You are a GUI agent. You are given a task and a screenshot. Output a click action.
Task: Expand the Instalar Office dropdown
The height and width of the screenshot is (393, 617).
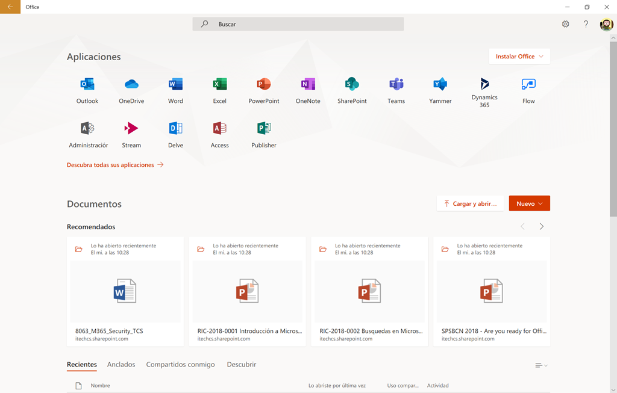(519, 55)
